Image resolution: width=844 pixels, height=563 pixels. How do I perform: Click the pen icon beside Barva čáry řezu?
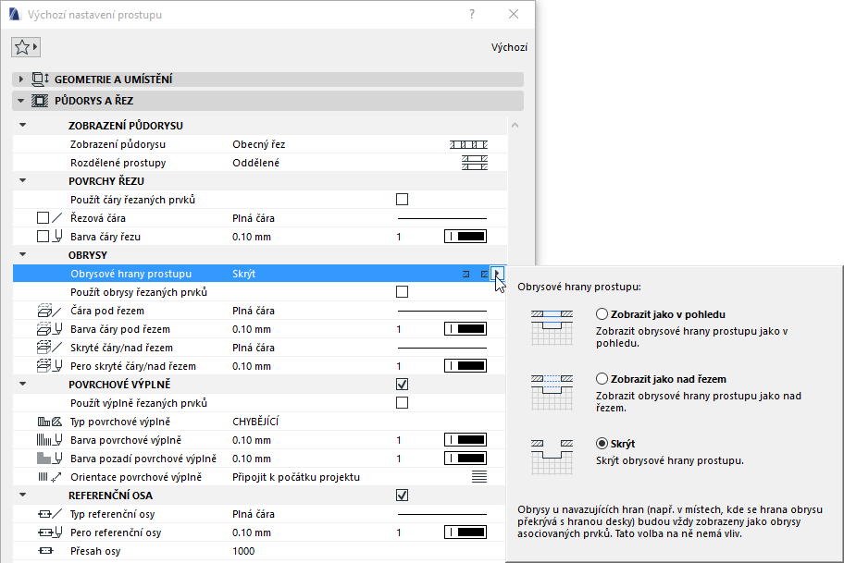click(58, 237)
